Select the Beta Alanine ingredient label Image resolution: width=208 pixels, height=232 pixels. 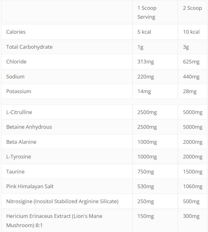click(x=21, y=142)
